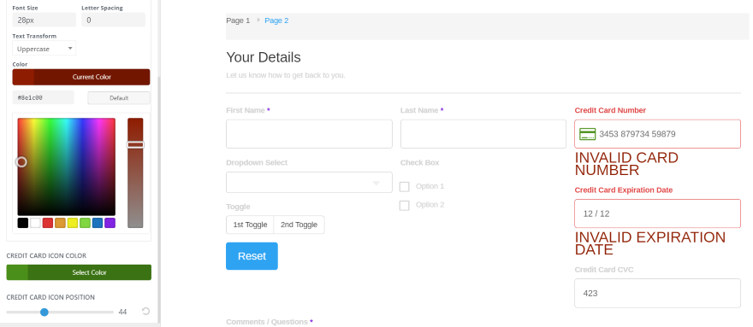The width and height of the screenshot is (753, 327).
Task: Switch to Page 2 step
Action: [276, 20]
